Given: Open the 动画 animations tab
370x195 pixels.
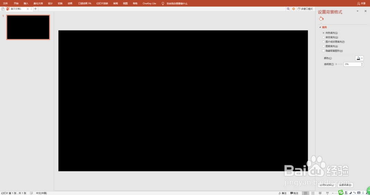Looking at the screenshot, I should (70, 4).
